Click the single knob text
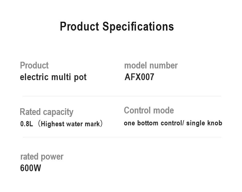242x192 pixels. click(204, 123)
